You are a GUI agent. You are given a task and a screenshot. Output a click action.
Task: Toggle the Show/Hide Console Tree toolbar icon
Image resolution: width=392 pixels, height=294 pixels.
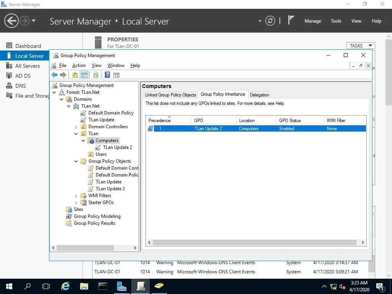coord(84,75)
